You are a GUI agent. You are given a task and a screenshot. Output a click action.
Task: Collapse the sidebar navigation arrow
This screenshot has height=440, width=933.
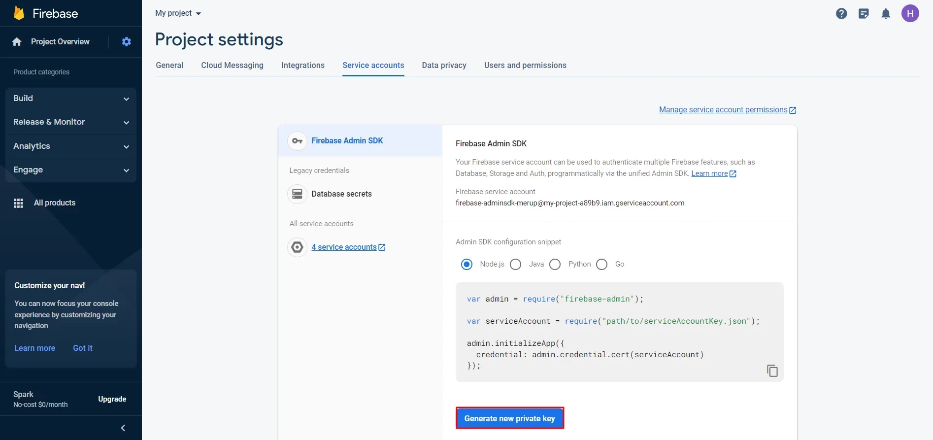coord(123,428)
